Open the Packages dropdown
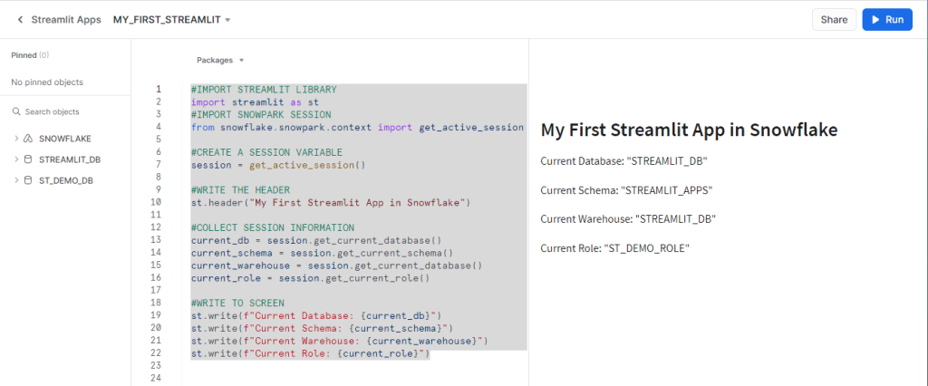 point(220,61)
